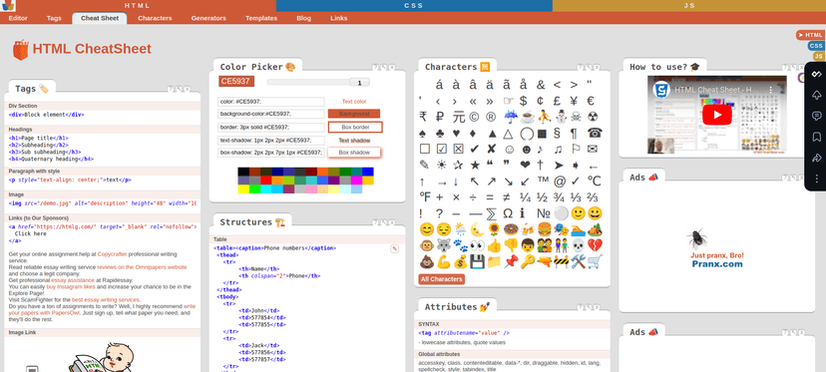Click the comment bubble icon in the dark side toolbar
This screenshot has height=372, width=826.
pos(816,116)
